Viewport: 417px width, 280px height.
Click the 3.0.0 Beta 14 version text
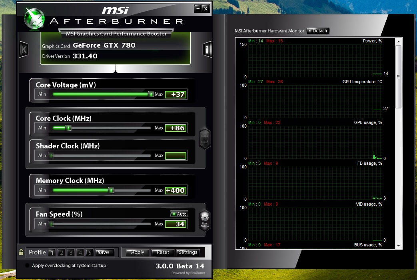coord(180,266)
